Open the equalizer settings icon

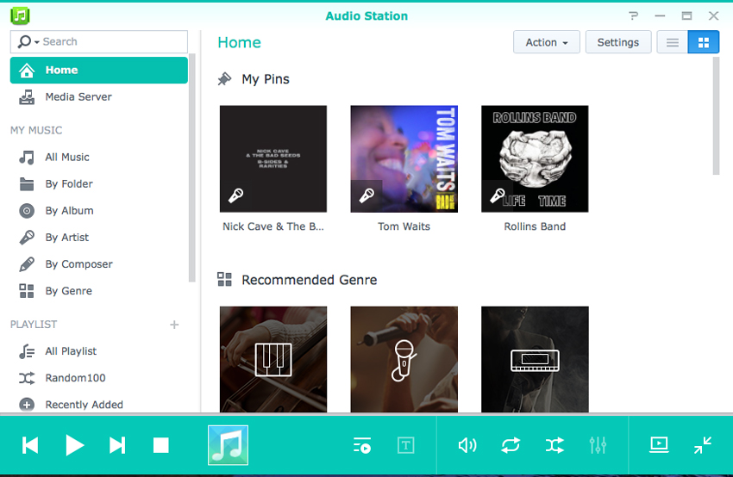coord(598,445)
